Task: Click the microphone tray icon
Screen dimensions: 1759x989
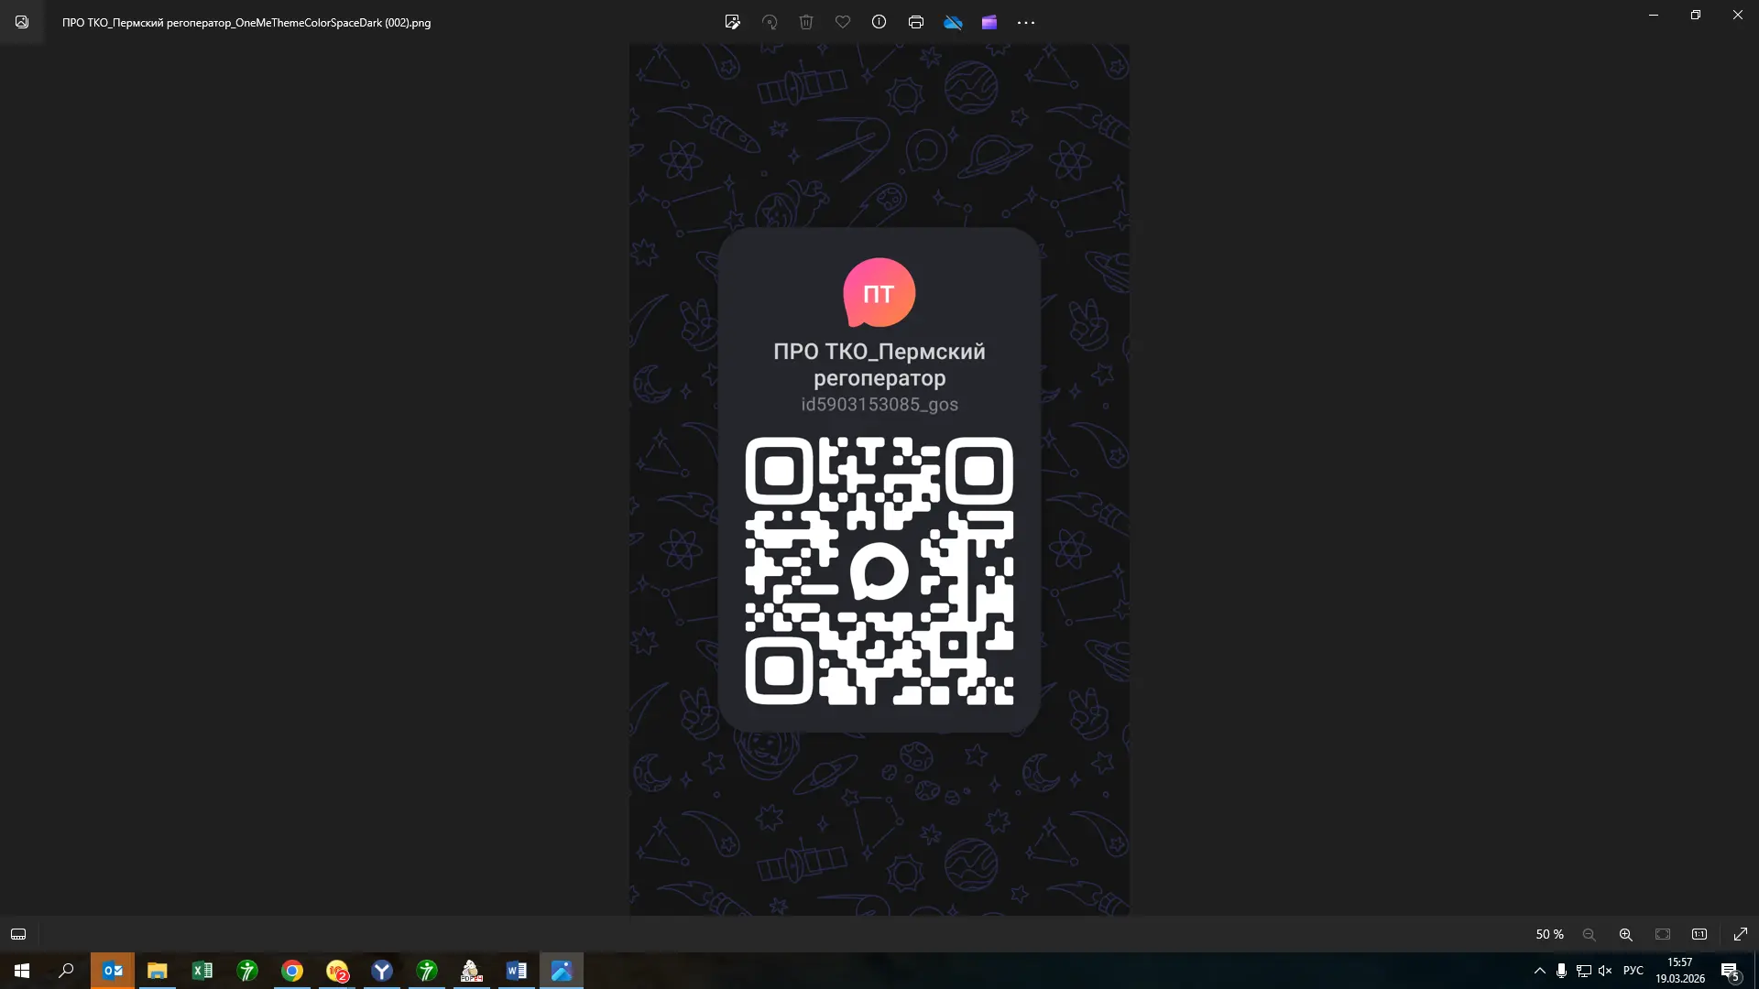Action: [1561, 971]
